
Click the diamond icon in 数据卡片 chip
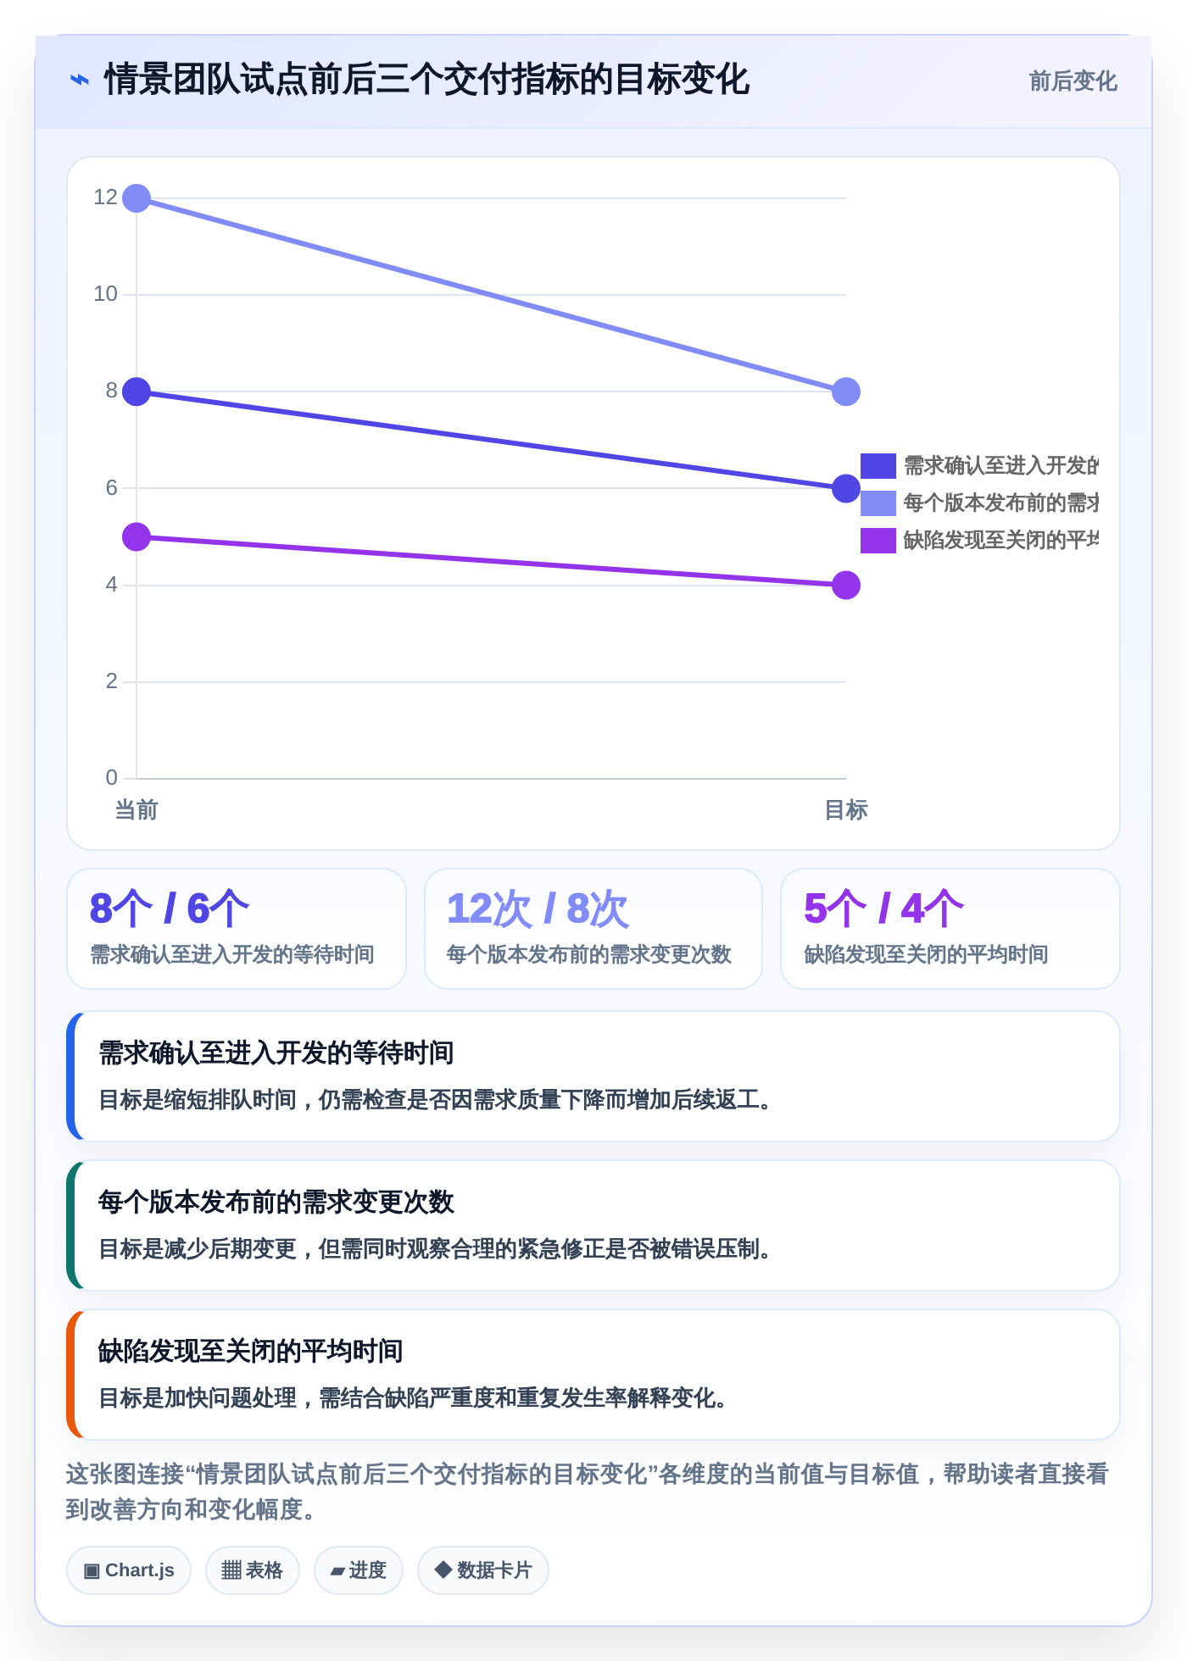pos(443,1569)
